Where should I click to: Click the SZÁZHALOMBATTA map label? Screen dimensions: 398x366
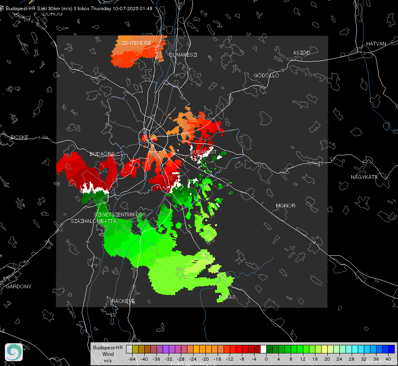[x=94, y=221]
